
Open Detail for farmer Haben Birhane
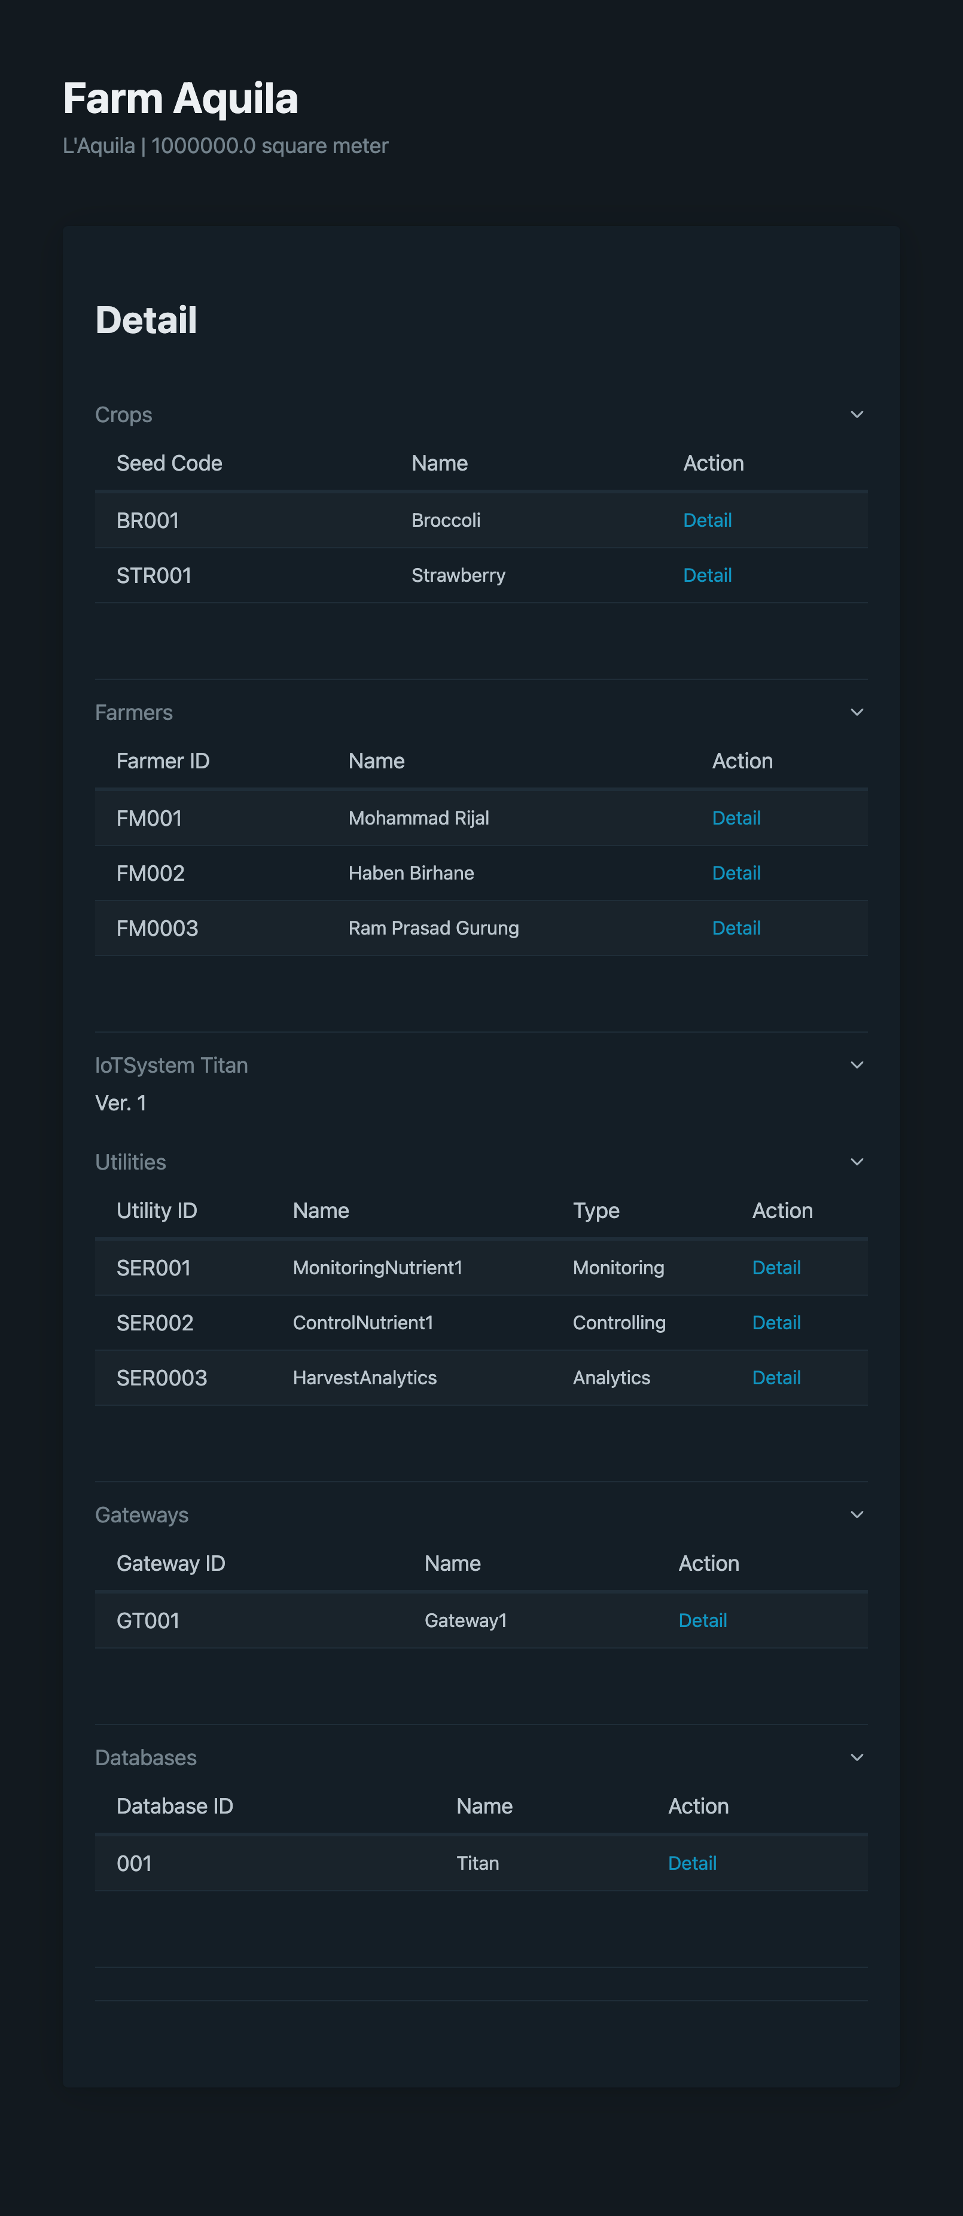(736, 872)
